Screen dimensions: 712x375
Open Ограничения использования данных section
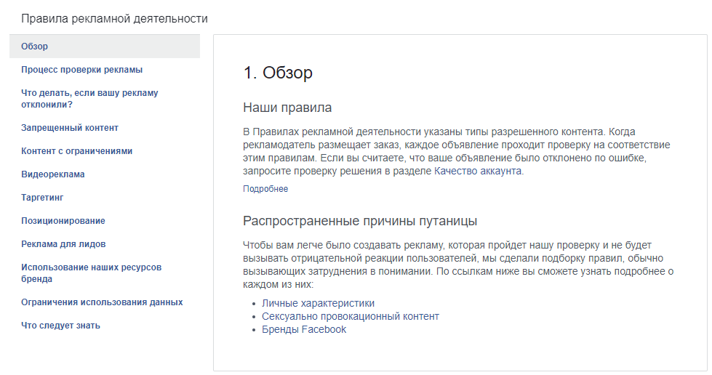point(102,302)
